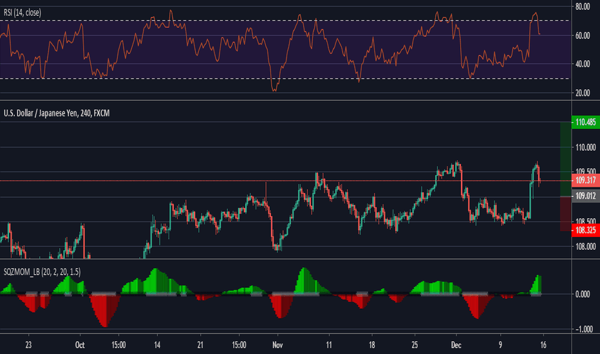Click the 110.000 price axis value
This screenshot has height=354, width=600.
pos(585,147)
